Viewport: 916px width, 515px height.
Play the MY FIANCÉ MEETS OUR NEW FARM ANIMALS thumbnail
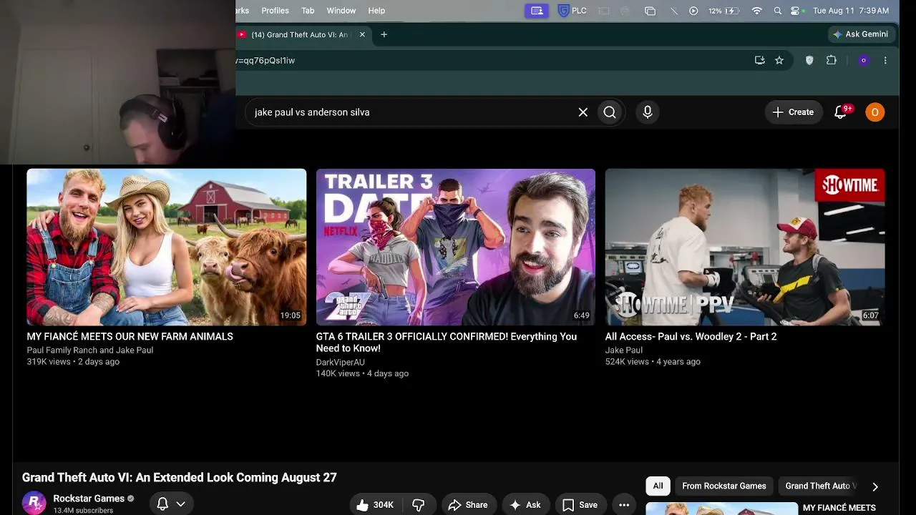coord(167,247)
